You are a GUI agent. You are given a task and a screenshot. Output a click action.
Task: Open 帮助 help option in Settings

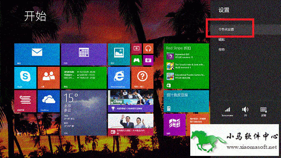tap(222, 49)
